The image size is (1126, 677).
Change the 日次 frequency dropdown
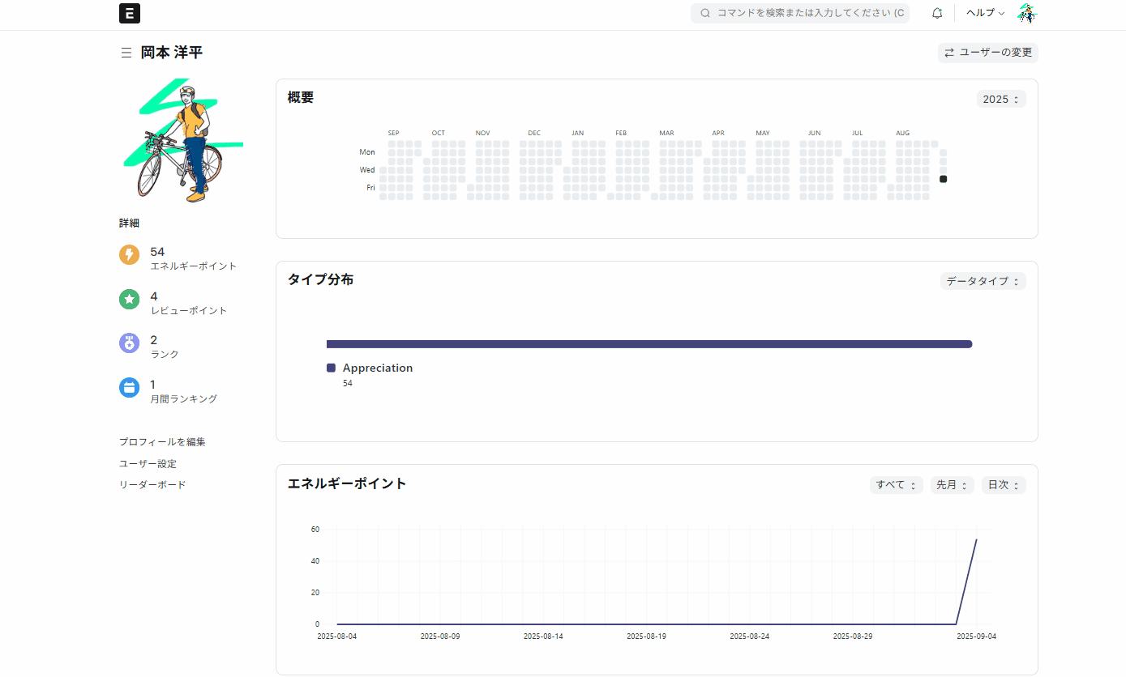[x=1003, y=485]
